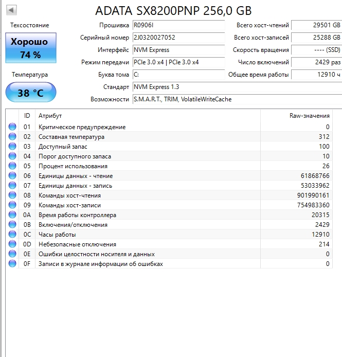This screenshot has height=357, width=342.
Task: Click the status circle for attribute 0D
Action: coord(12,244)
